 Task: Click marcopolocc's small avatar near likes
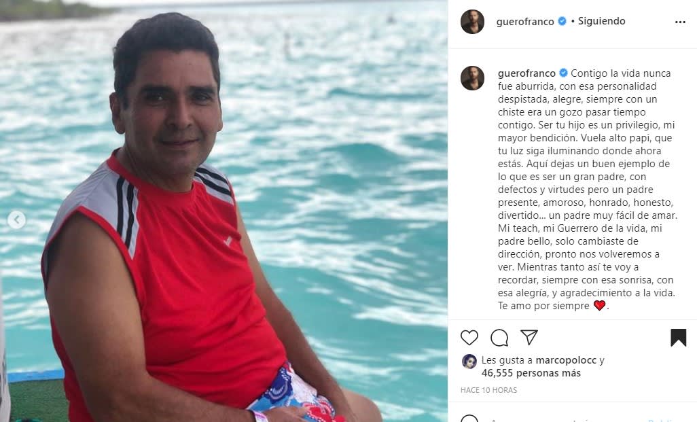click(469, 362)
